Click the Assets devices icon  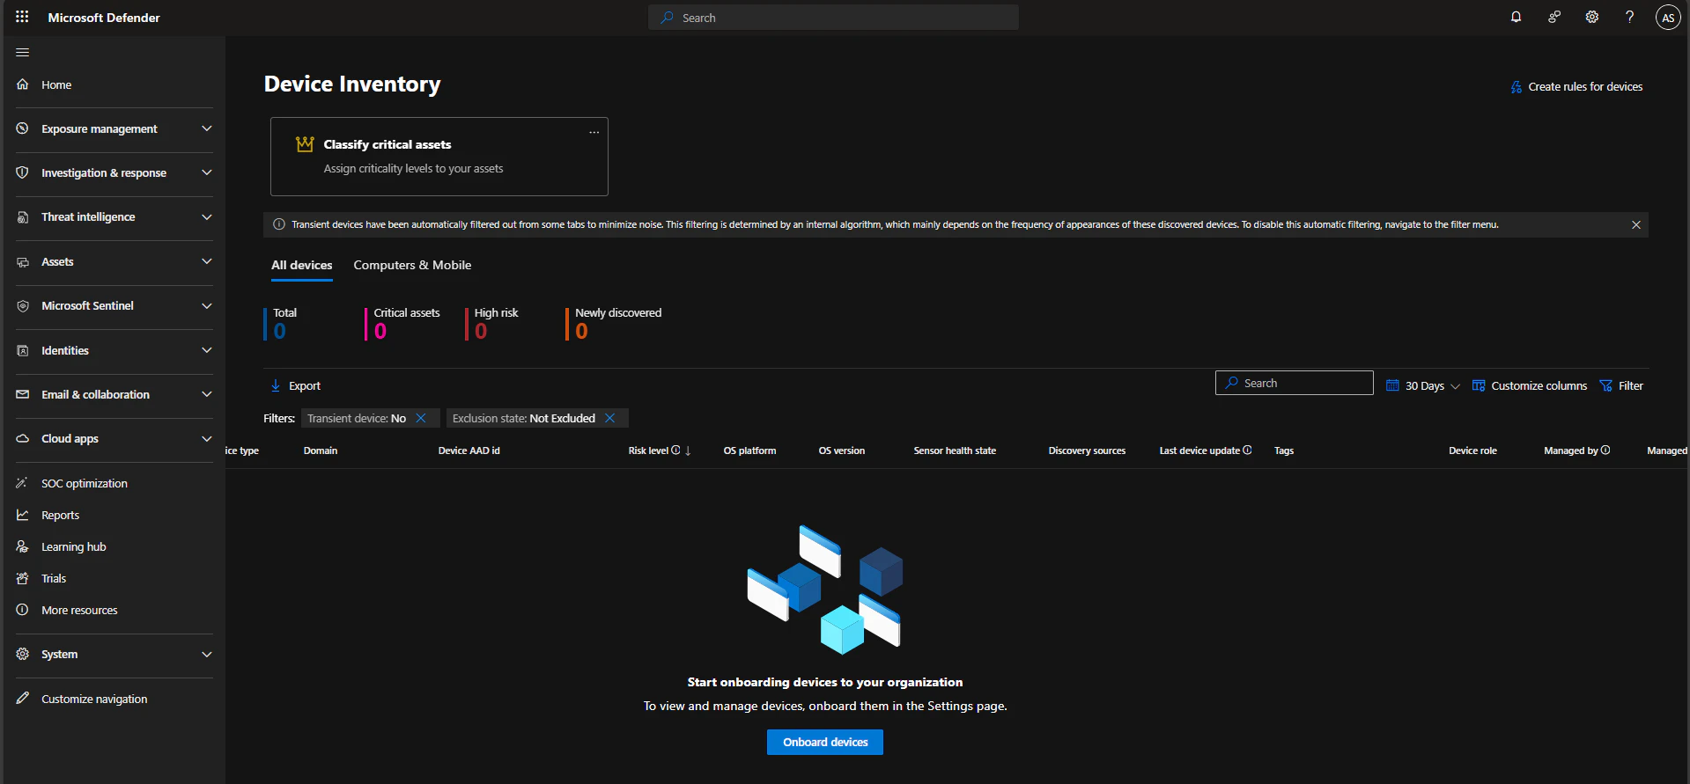[23, 261]
